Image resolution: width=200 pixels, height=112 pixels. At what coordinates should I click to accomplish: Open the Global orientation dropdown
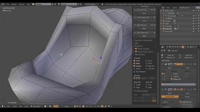[x=68, y=106]
